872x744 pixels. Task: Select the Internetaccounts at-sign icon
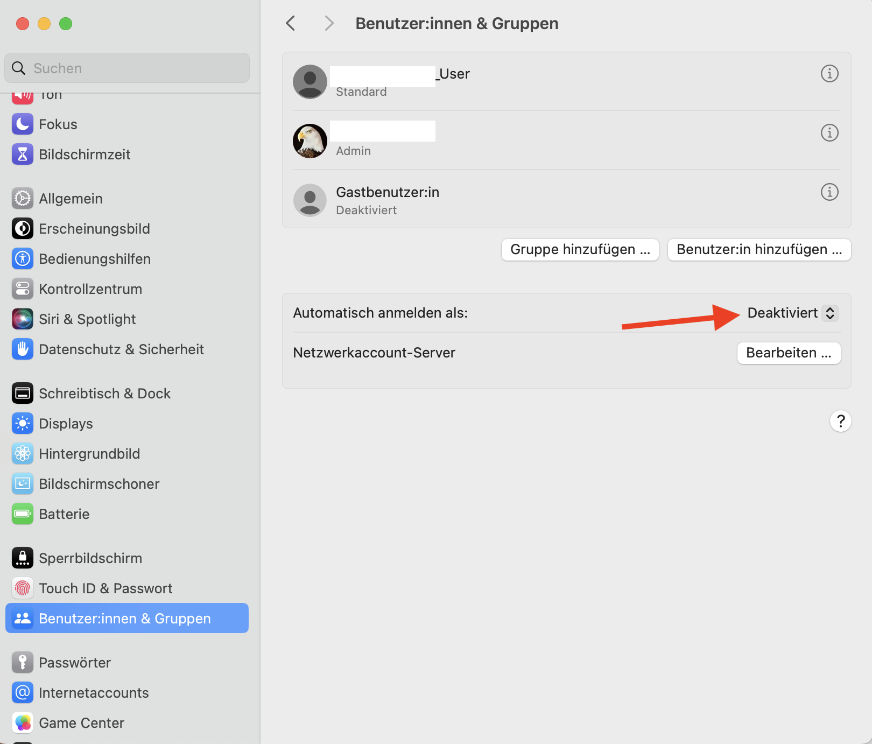[23, 693]
